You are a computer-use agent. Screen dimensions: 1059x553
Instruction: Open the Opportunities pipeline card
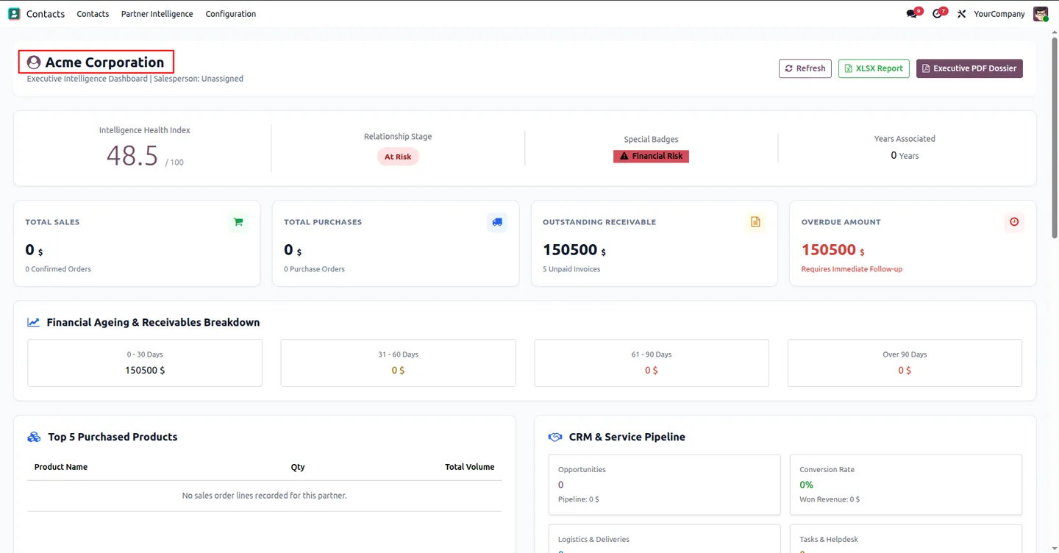664,485
